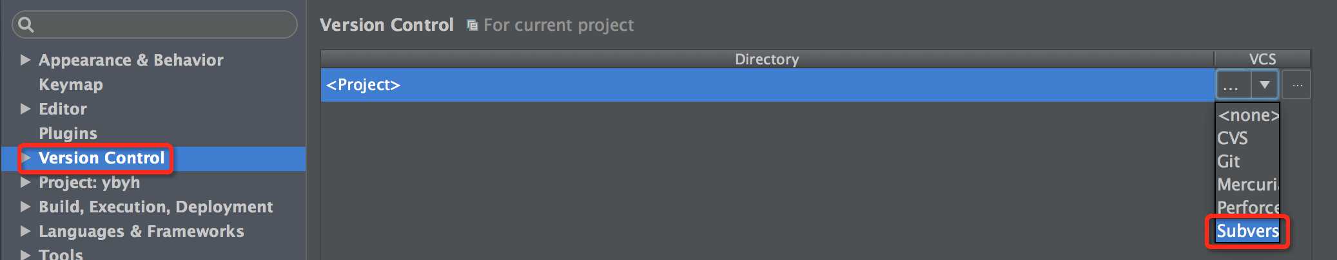The height and width of the screenshot is (260, 1337).
Task: Click the ellipsis button beside VCS dropdown
Action: click(x=1296, y=85)
